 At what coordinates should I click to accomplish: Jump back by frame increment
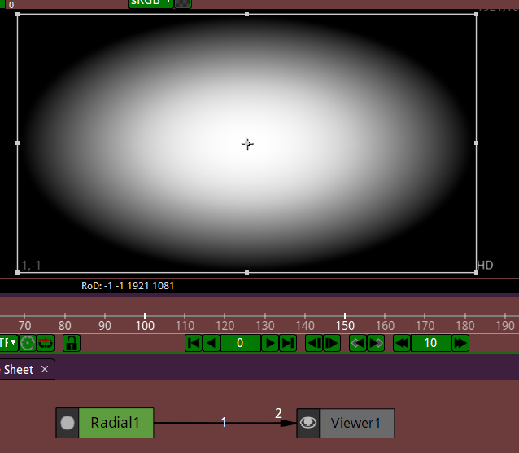pyautogui.click(x=402, y=343)
